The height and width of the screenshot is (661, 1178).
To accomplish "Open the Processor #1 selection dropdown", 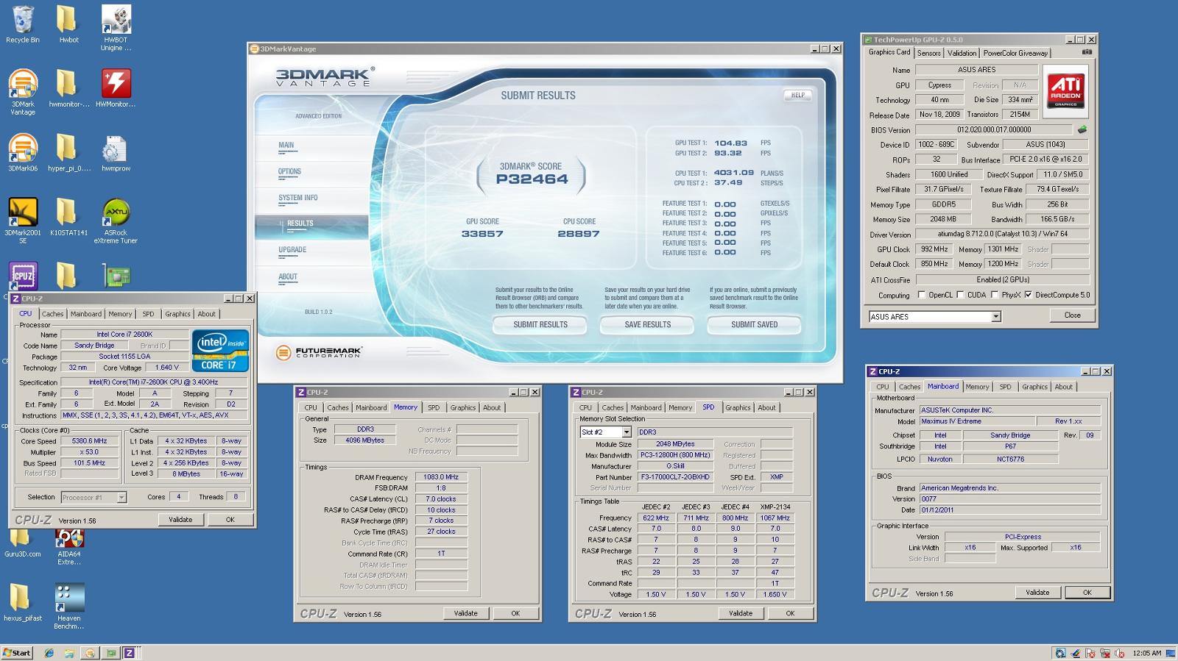I will (x=121, y=498).
